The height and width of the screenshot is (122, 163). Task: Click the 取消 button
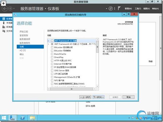(x=129, y=97)
